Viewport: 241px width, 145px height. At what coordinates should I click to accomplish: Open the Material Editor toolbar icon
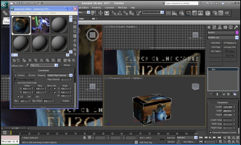point(208,13)
